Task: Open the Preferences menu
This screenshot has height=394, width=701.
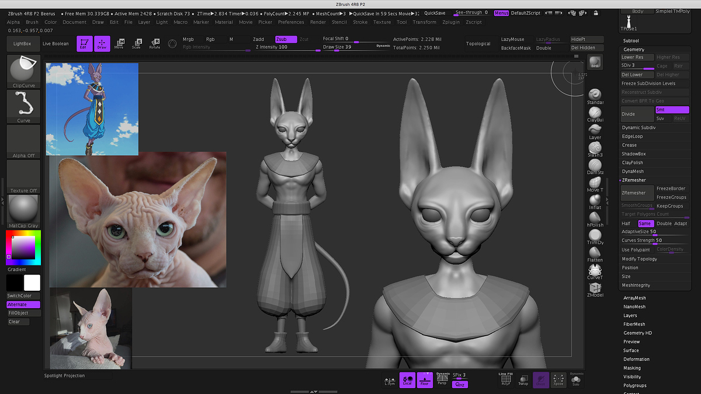Action: coord(291,22)
